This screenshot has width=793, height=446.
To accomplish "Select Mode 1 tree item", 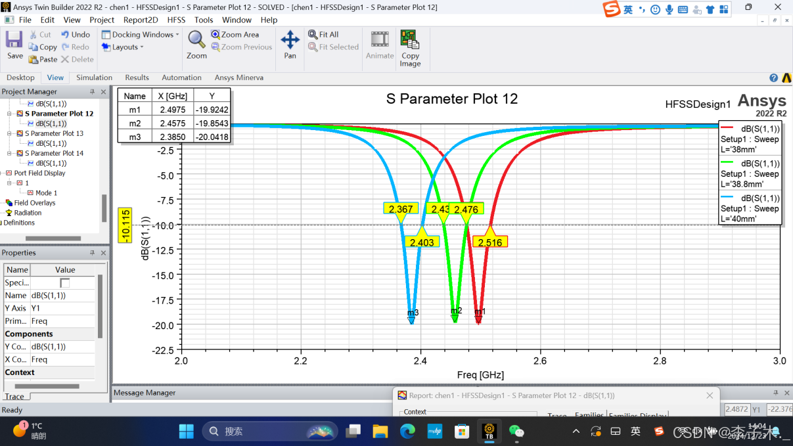I will pos(45,193).
